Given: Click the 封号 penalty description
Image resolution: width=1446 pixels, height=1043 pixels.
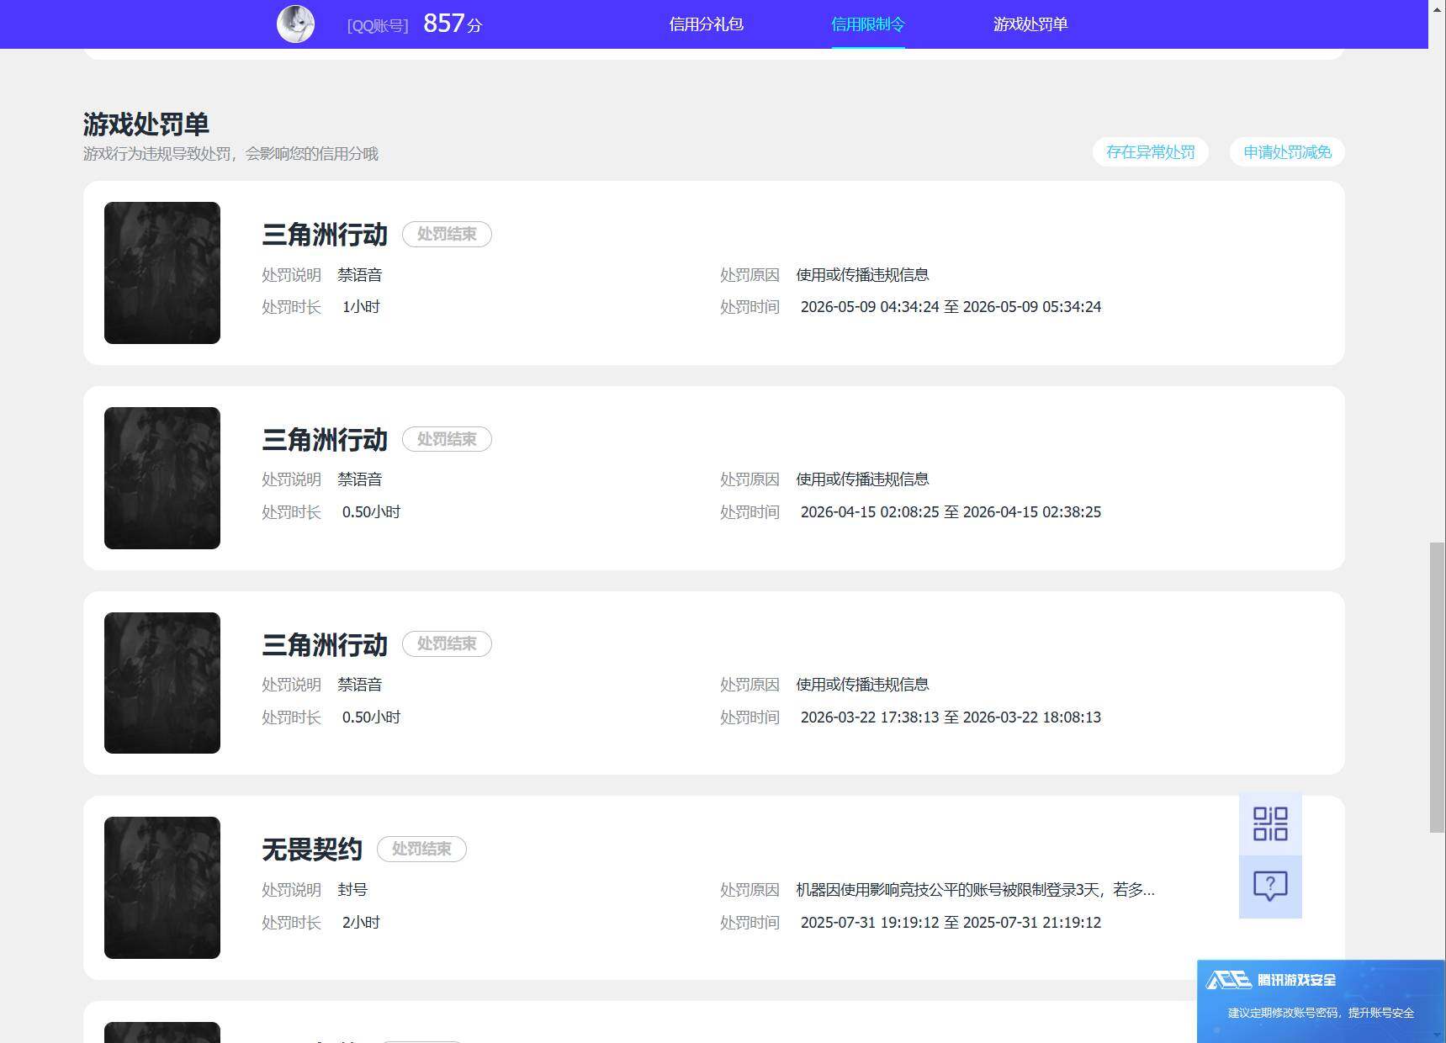Looking at the screenshot, I should click(x=352, y=890).
